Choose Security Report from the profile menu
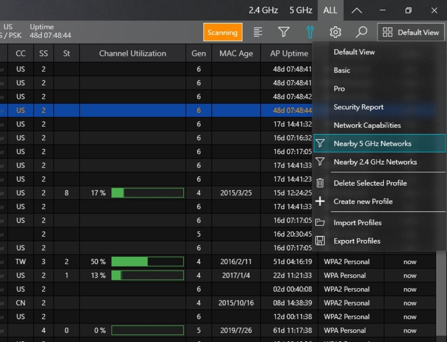This screenshot has height=342, width=447. coord(358,107)
